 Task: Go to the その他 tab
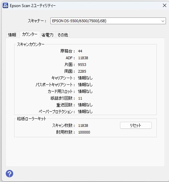pos(63,35)
